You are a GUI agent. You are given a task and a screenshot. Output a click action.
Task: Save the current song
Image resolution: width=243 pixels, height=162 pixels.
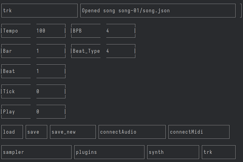coord(36,132)
